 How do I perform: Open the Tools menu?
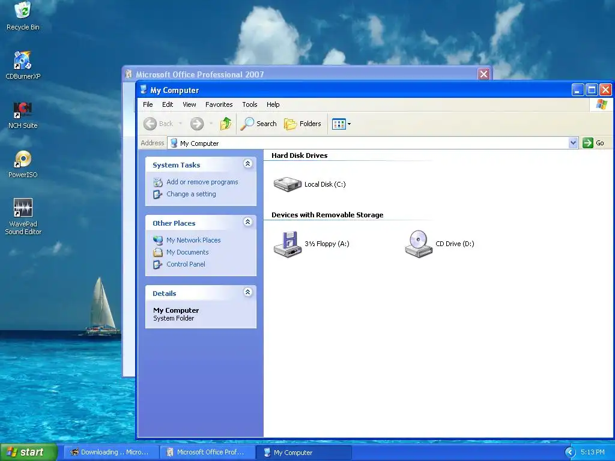coord(249,104)
